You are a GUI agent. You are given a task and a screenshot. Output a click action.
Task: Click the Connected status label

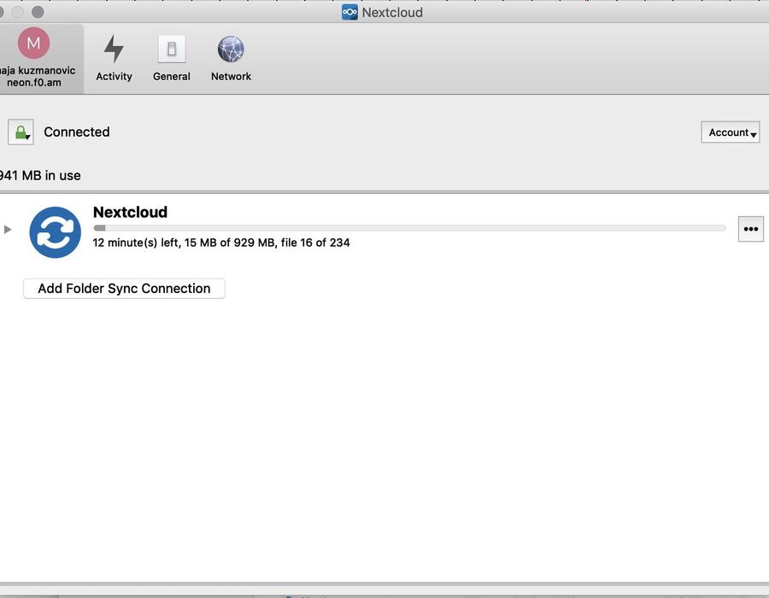click(77, 132)
